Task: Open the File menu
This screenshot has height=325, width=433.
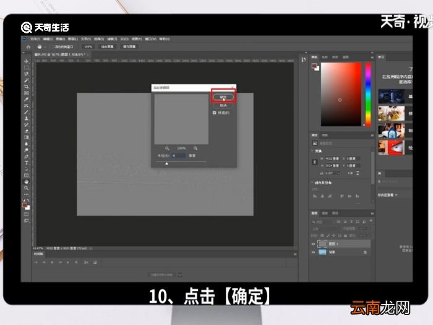Action: pyautogui.click(x=35, y=39)
